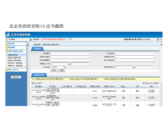Click the 重置 reset button
Screen dimensions: 167x131
coord(62,71)
